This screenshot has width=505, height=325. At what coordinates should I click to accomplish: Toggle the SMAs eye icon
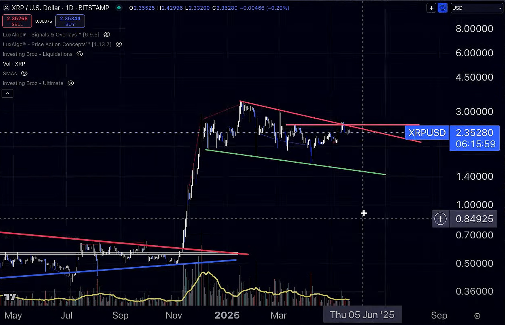click(24, 74)
